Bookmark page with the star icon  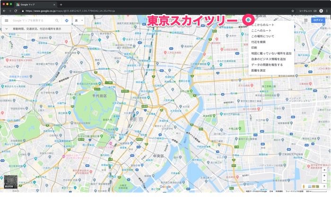pyautogui.click(x=293, y=11)
